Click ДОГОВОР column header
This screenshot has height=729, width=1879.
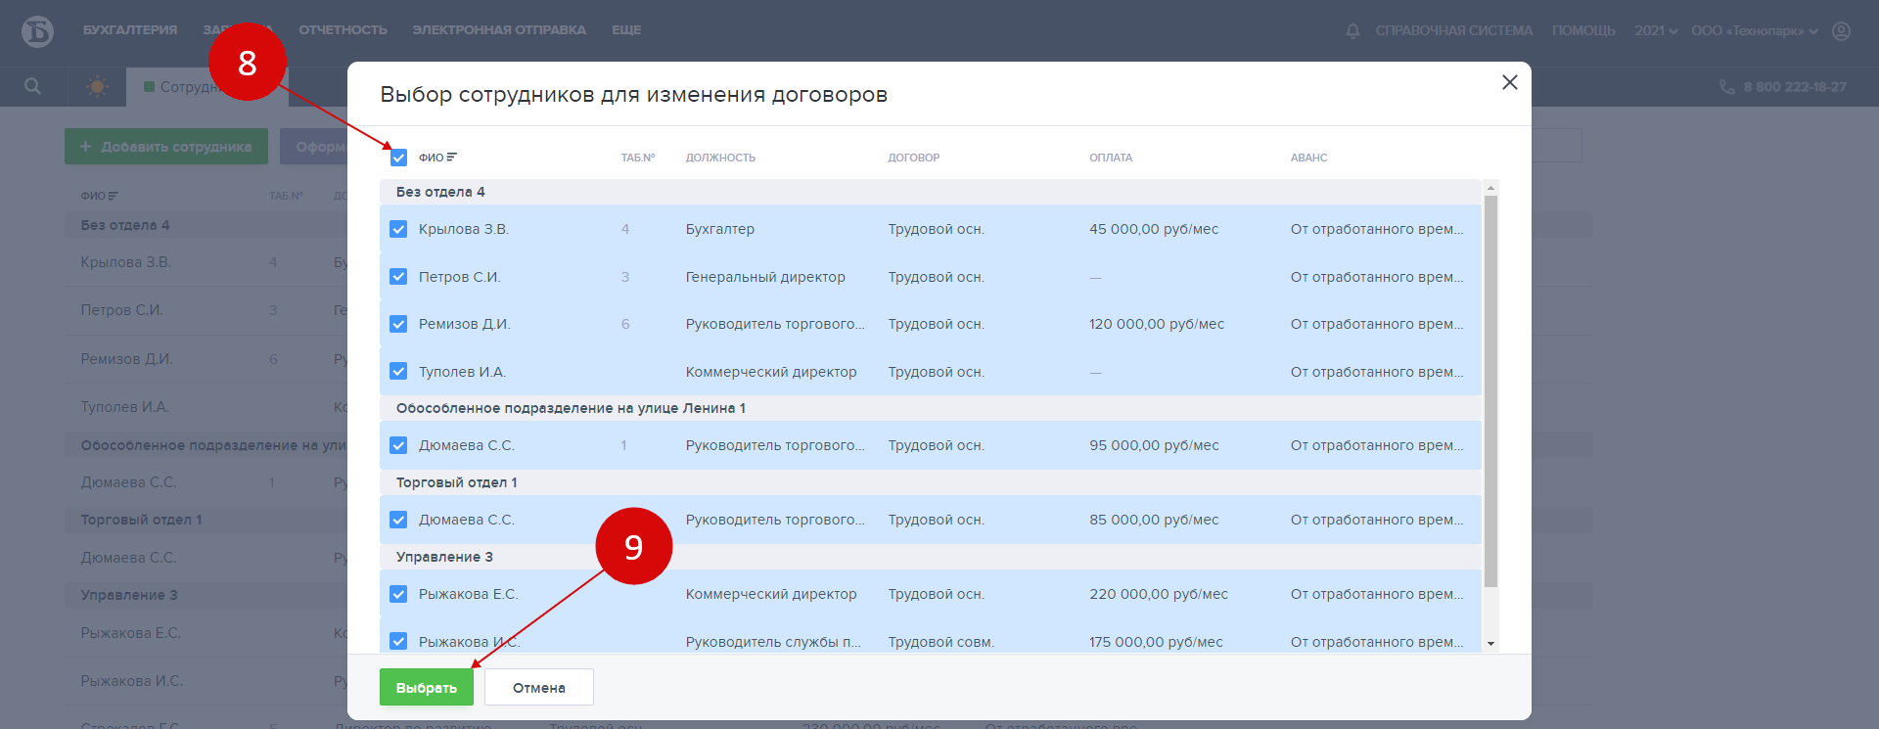(914, 158)
